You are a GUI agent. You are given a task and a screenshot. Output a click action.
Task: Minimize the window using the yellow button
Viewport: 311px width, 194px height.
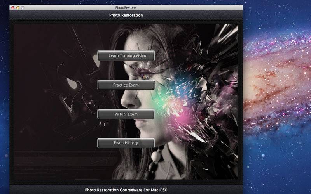(x=17, y=7)
